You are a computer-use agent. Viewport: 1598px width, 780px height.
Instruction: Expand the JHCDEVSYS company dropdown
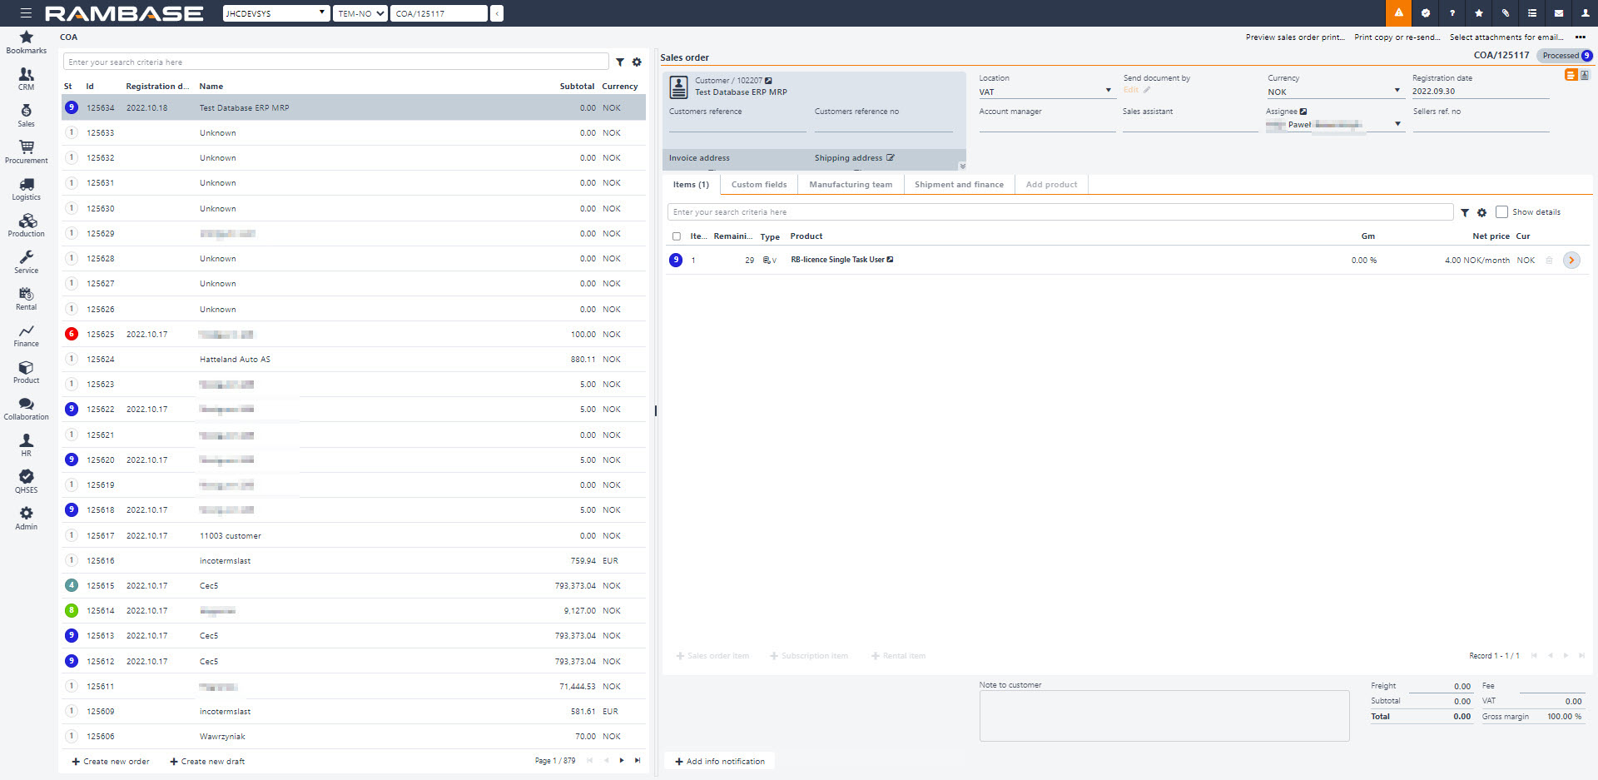276,13
